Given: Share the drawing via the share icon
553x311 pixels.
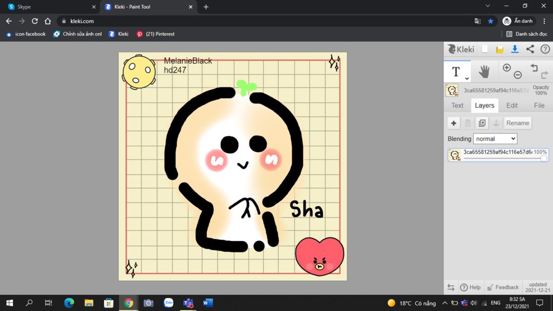Looking at the screenshot, I should click(x=530, y=49).
